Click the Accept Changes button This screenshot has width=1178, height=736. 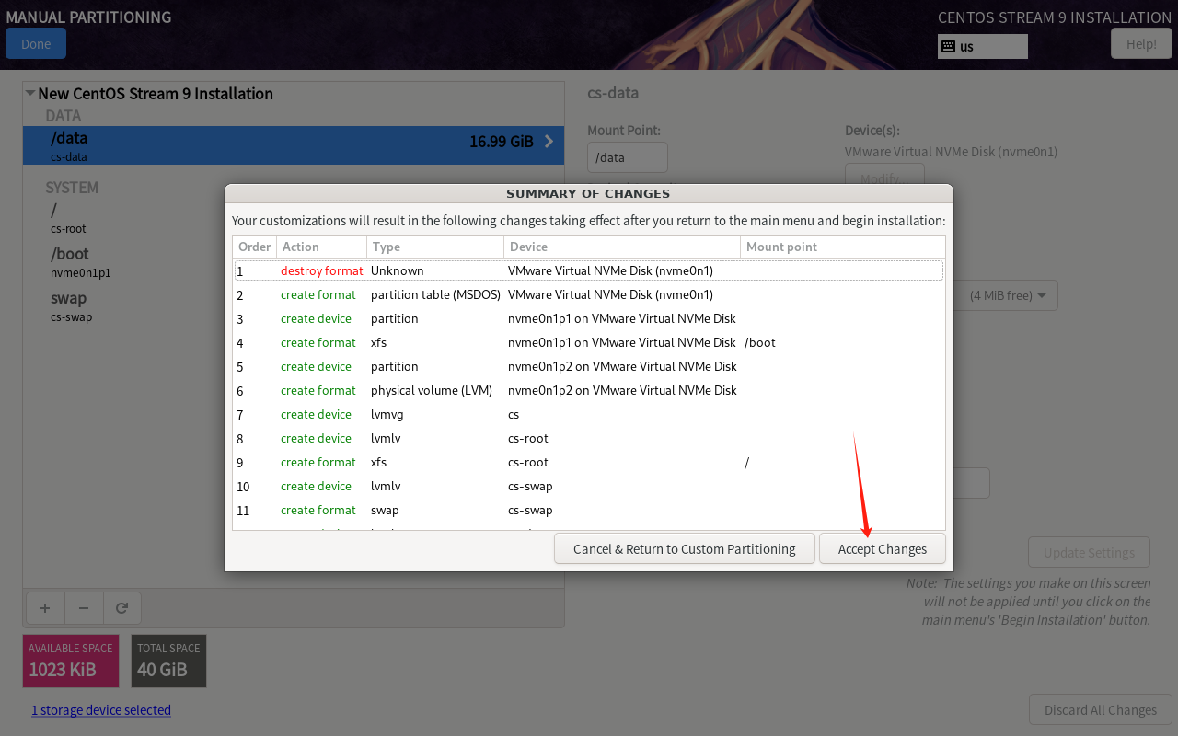tap(882, 548)
